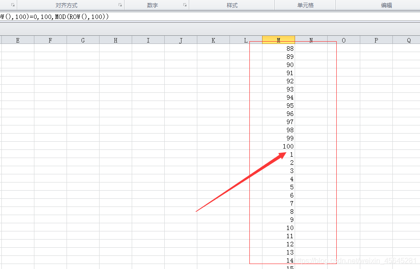Select column O header
420x269 pixels.
(344, 40)
